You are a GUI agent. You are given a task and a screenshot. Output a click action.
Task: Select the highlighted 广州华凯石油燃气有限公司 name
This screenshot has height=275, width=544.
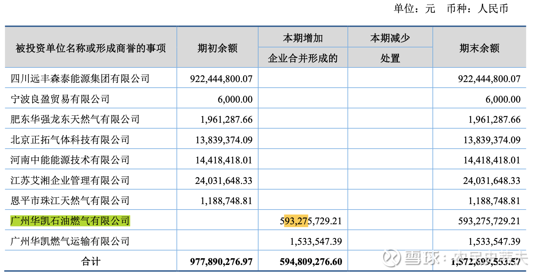(x=70, y=220)
